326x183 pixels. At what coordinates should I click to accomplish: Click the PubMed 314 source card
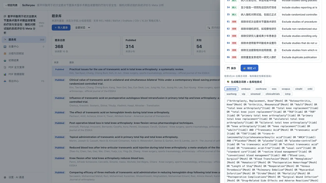[x=157, y=46]
